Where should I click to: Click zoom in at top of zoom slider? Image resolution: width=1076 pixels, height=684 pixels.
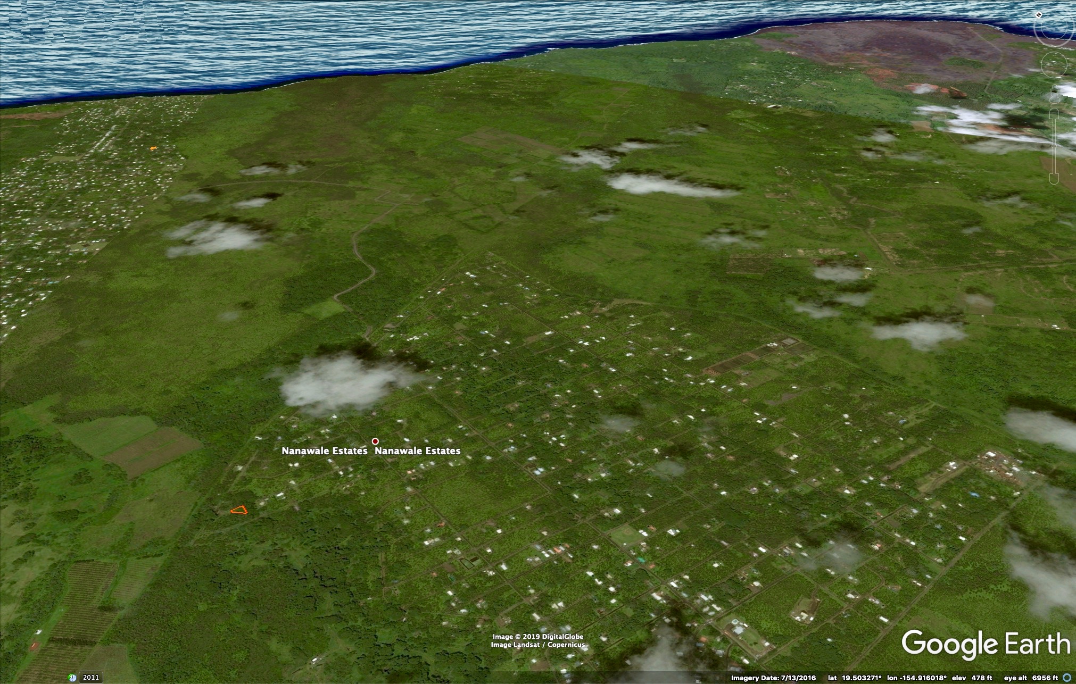click(x=1055, y=114)
